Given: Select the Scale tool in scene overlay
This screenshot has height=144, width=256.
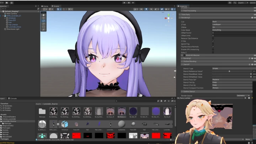Looking at the screenshot, I should pyautogui.click(x=44, y=24).
